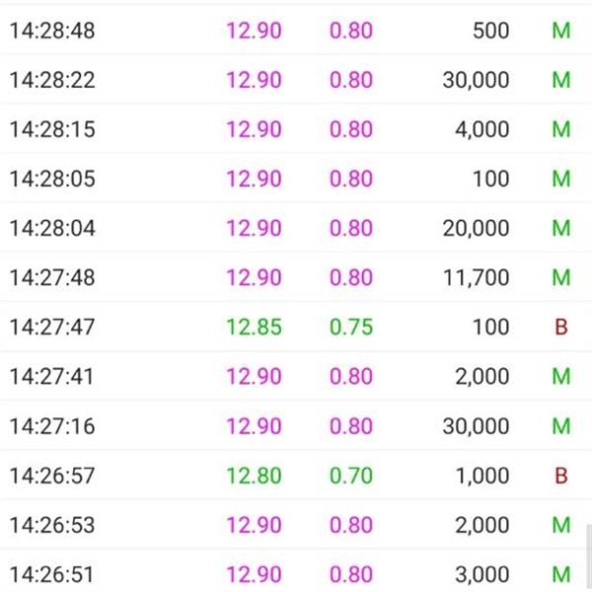Tap the M marker on 14:28:48 row

(561, 31)
